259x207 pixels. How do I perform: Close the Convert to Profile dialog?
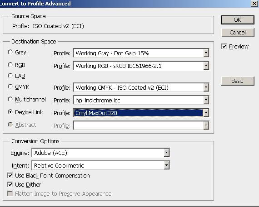point(254,3)
